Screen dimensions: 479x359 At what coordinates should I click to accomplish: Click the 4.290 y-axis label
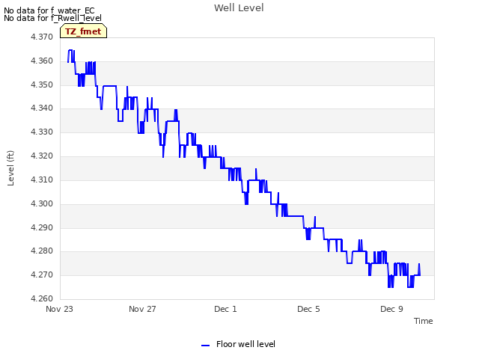coord(42,227)
